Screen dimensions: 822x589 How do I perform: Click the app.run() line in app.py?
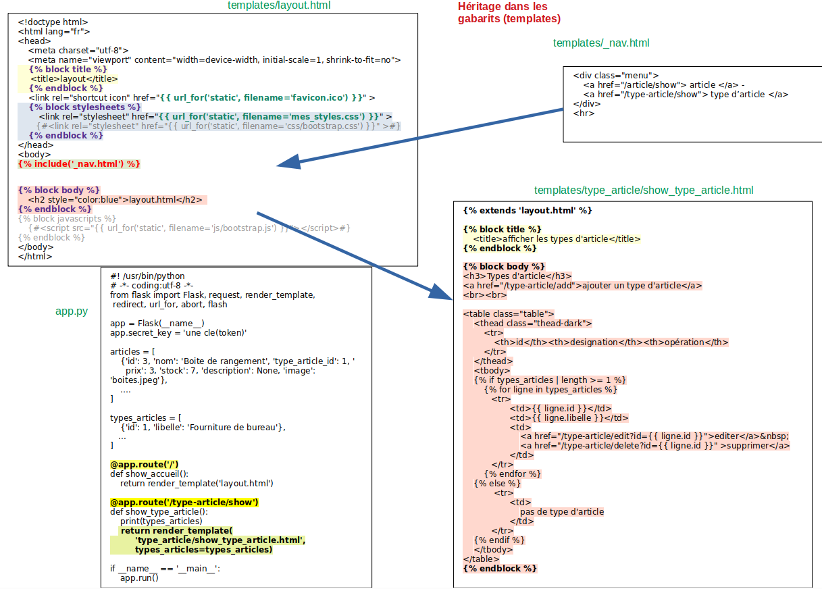pyautogui.click(x=139, y=578)
